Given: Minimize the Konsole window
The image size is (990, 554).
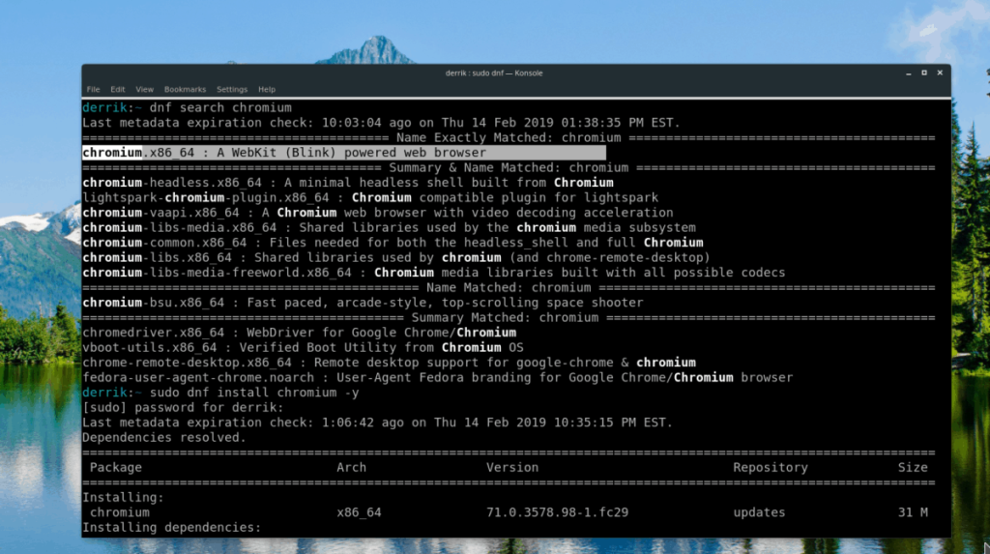Looking at the screenshot, I should tap(909, 73).
